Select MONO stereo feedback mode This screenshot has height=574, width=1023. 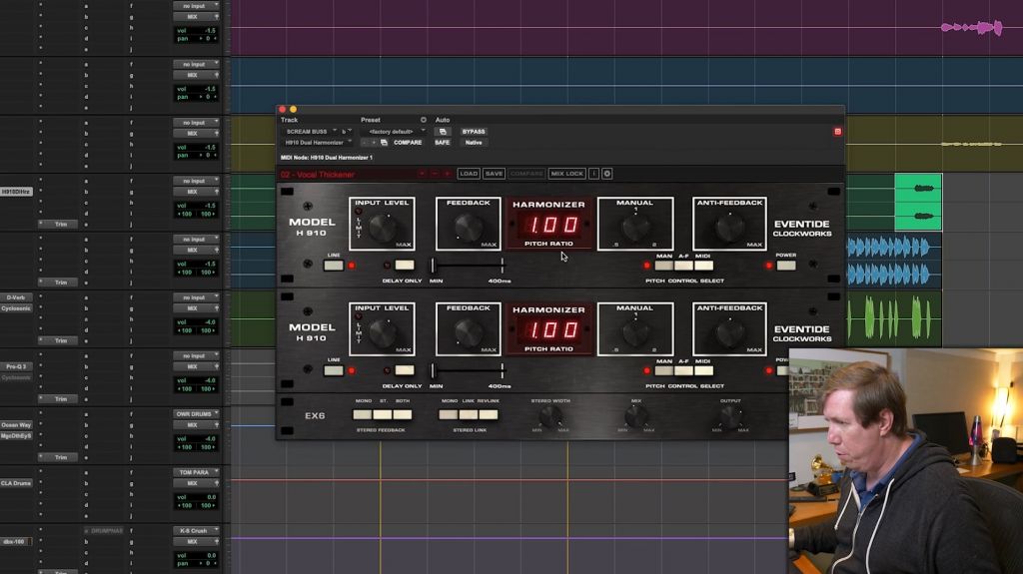click(x=362, y=415)
